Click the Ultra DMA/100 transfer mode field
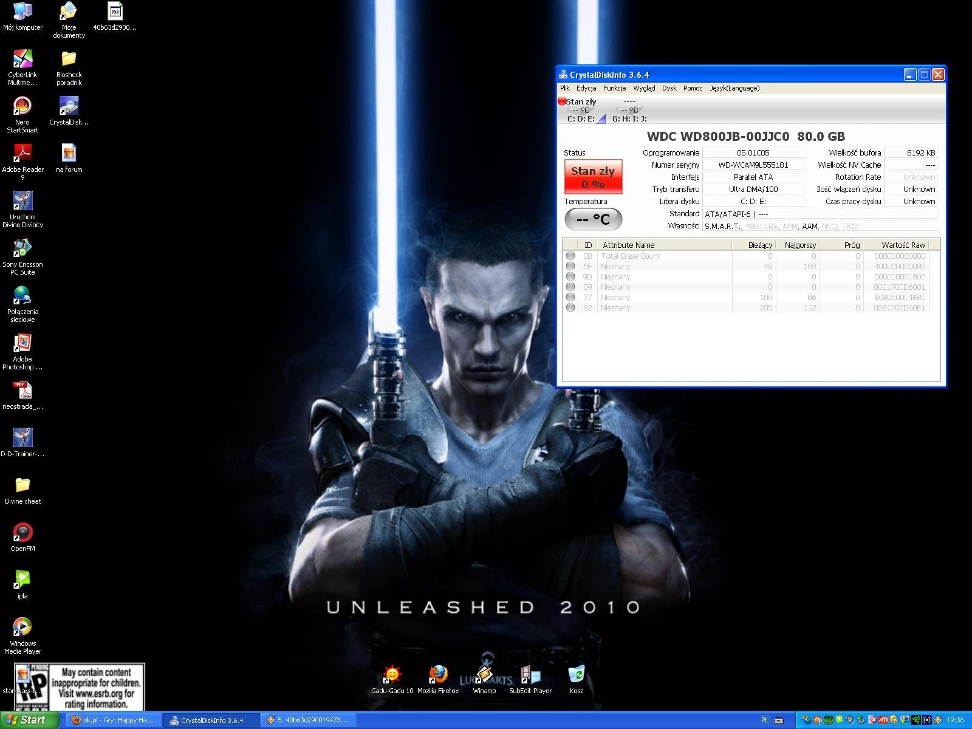972x729 pixels. point(753,189)
